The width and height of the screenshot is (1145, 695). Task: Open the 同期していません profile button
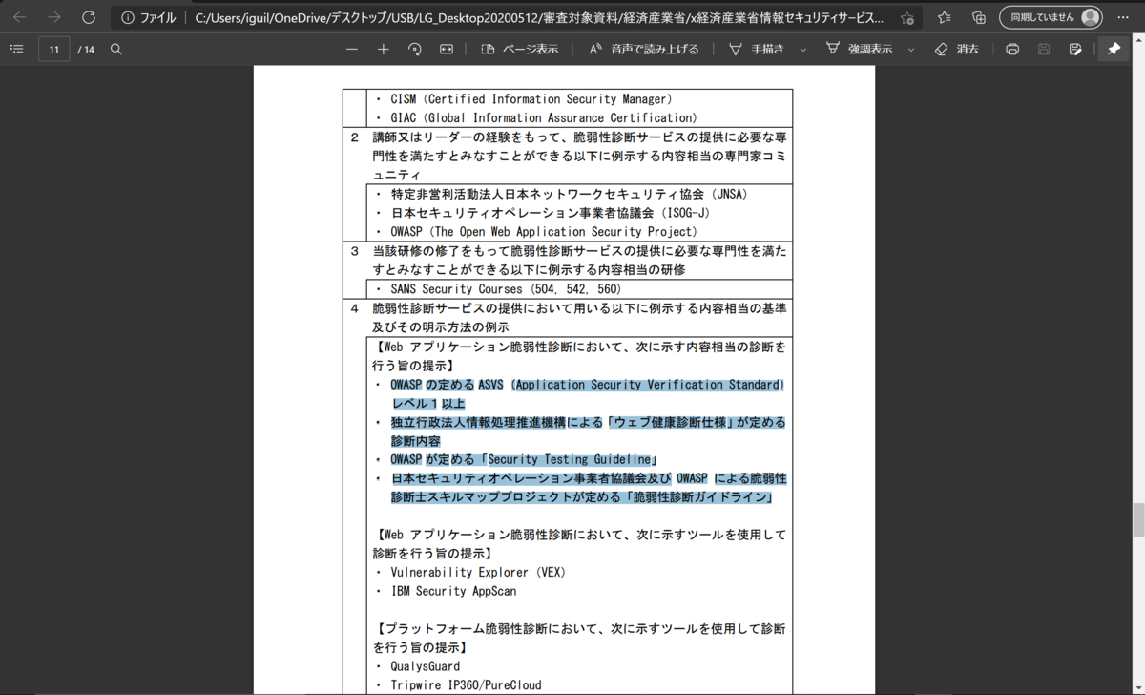click(1051, 17)
